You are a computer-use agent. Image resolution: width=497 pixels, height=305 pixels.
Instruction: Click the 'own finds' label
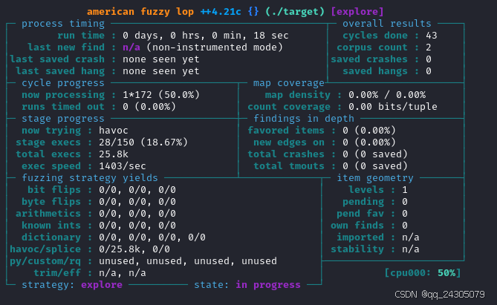tap(357, 226)
